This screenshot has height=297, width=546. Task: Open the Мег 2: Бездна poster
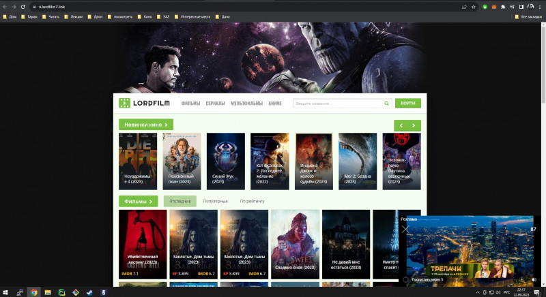tap(358, 161)
